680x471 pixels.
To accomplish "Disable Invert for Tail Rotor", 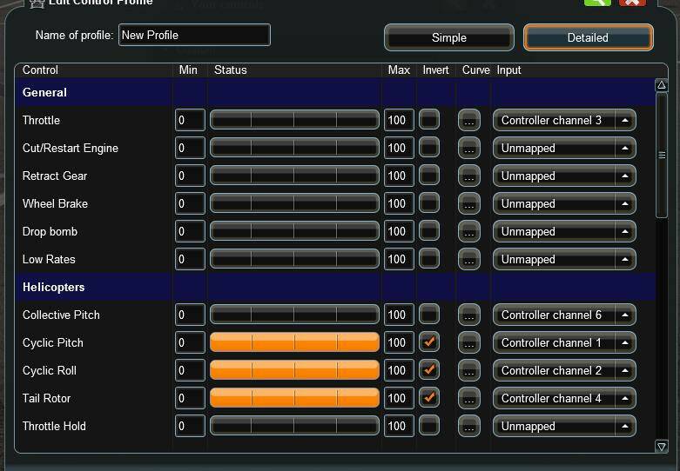I will click(x=429, y=398).
